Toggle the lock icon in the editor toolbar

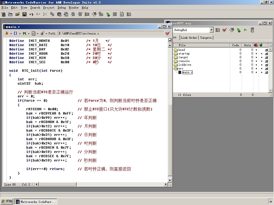pyautogui.click(x=42, y=33)
